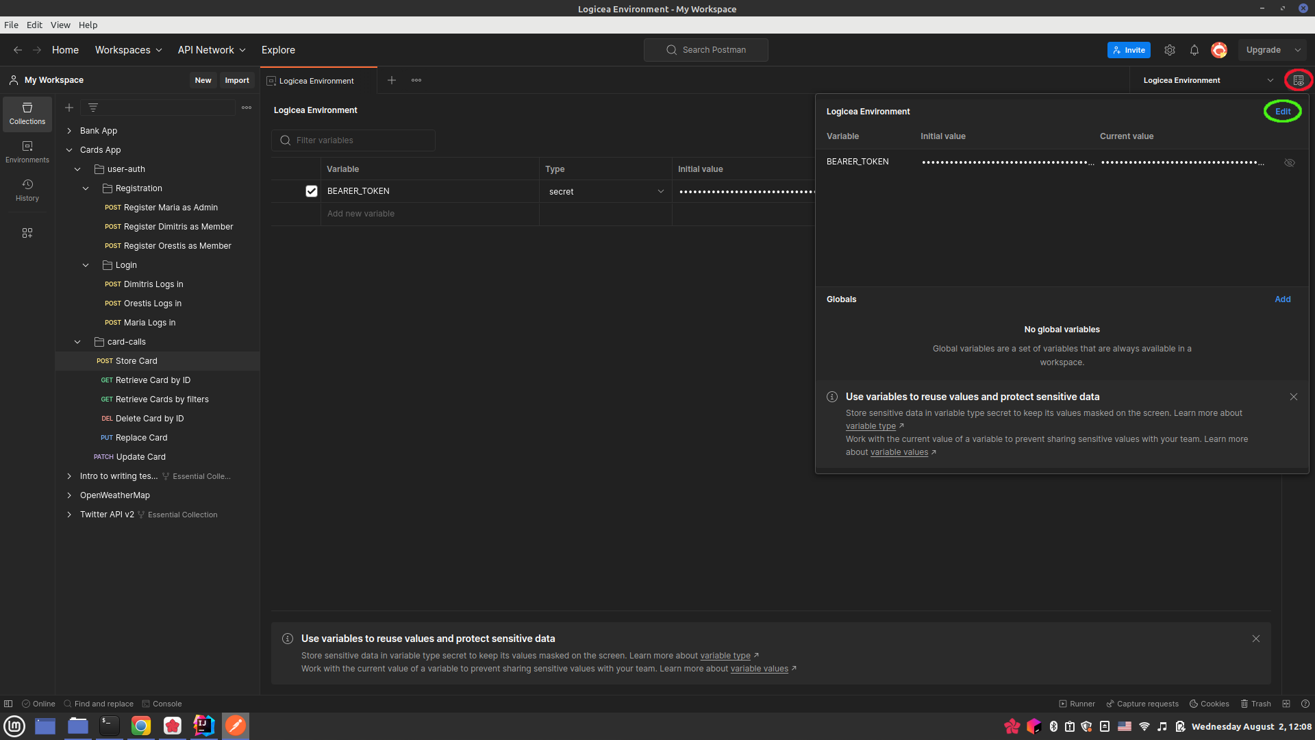Open the settings gear icon
Image resolution: width=1315 pixels, height=740 pixels.
(1170, 50)
